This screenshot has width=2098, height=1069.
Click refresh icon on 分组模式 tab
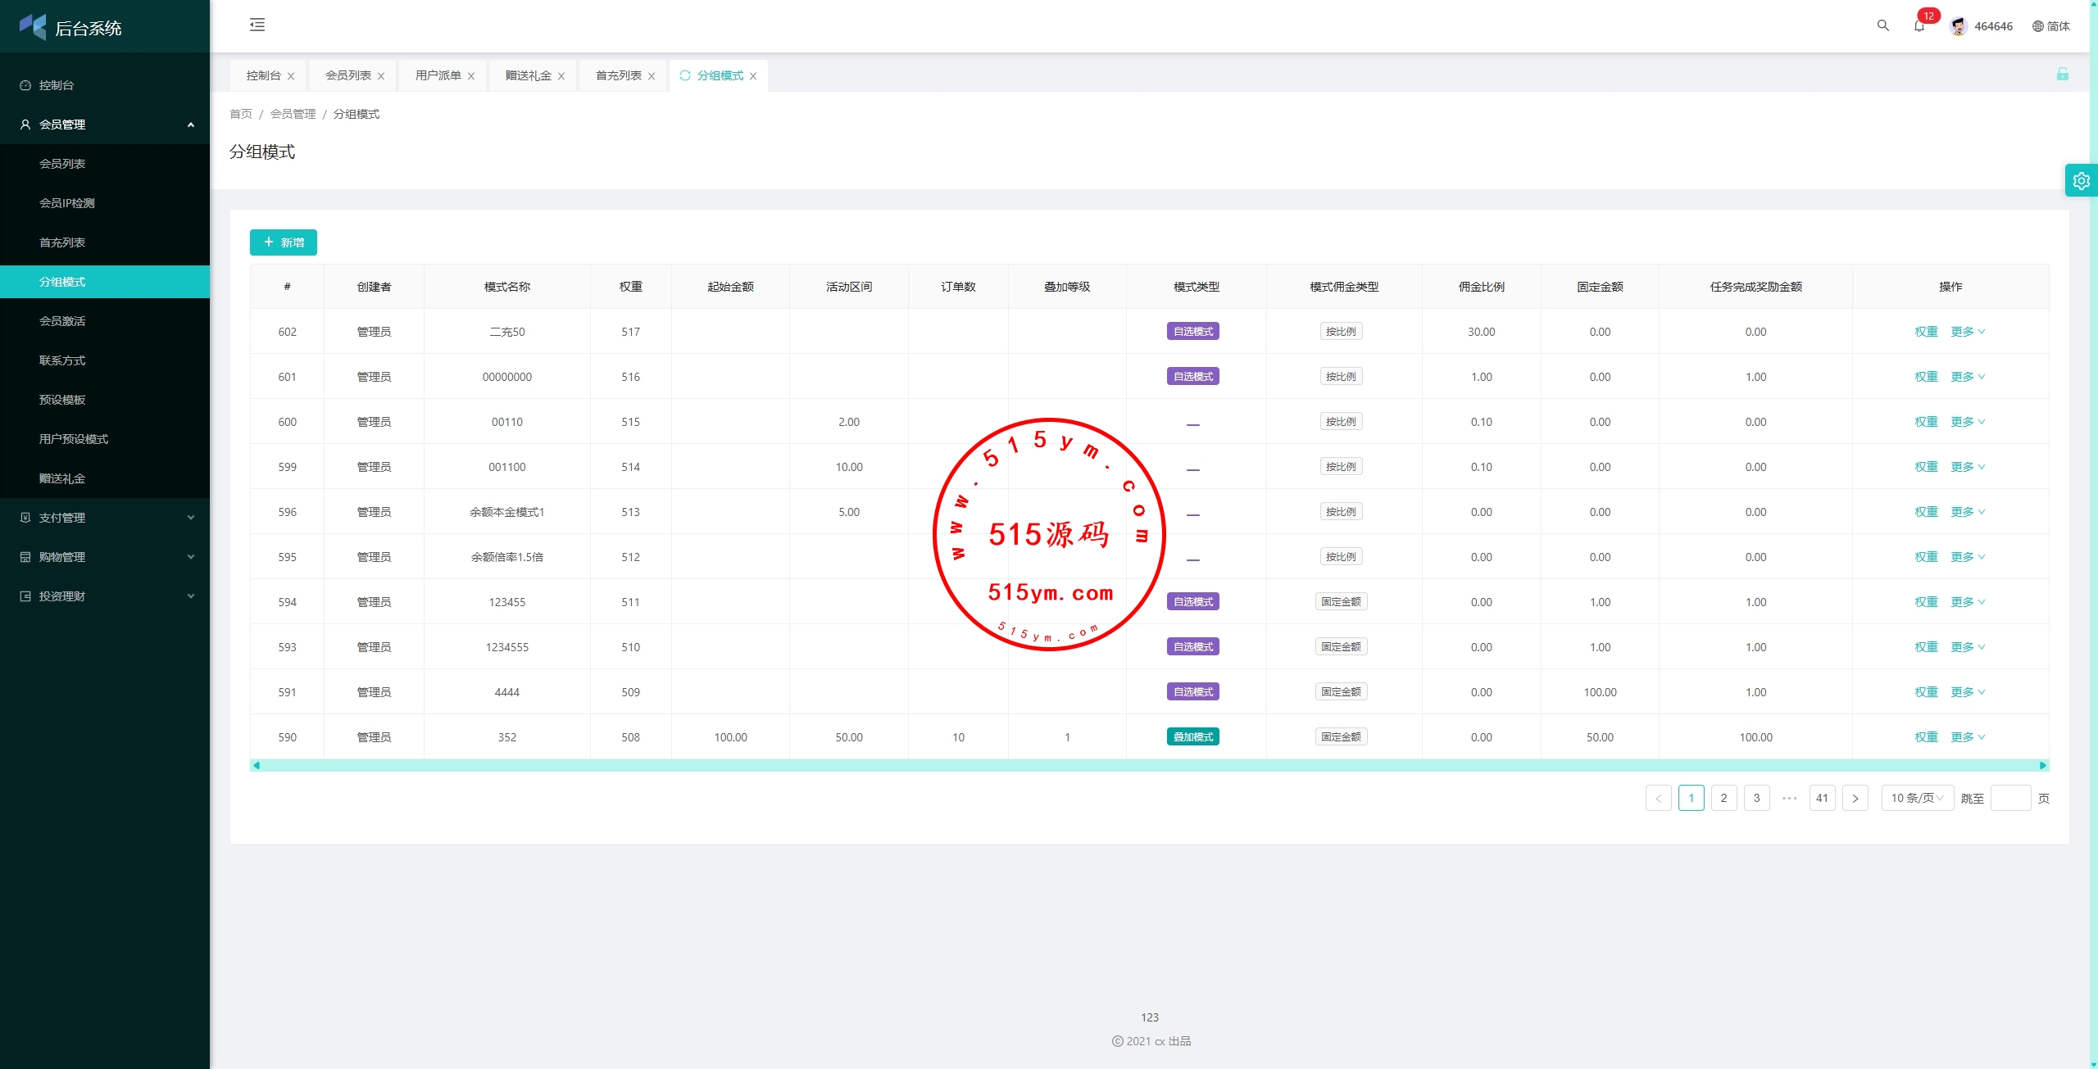point(685,75)
